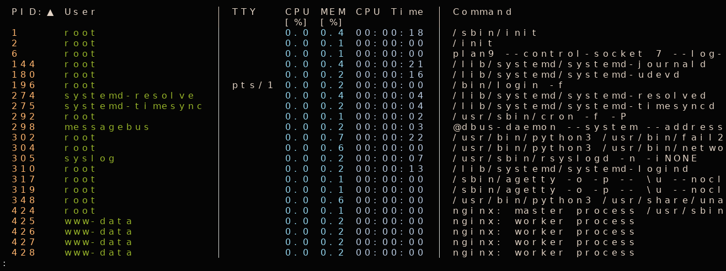Click the PID column sort arrow

tap(50, 12)
